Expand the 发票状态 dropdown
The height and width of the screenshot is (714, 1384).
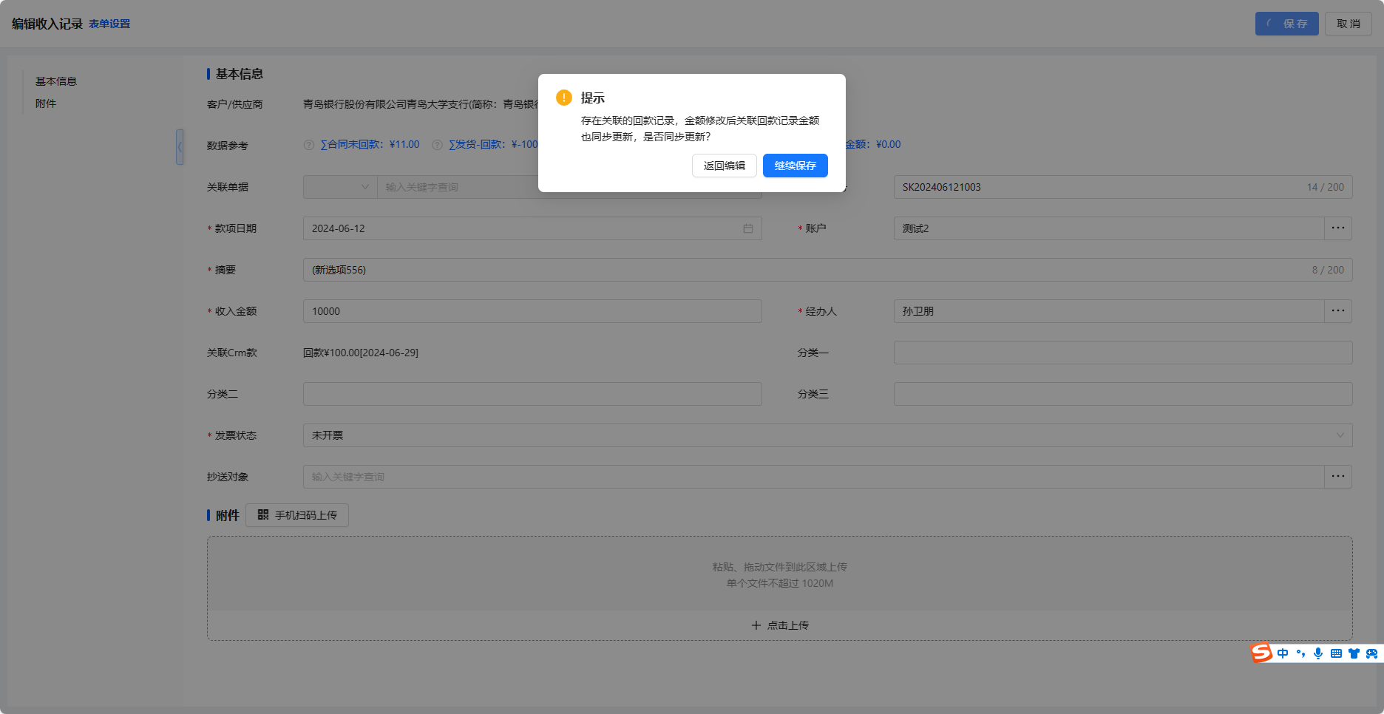(x=1340, y=435)
